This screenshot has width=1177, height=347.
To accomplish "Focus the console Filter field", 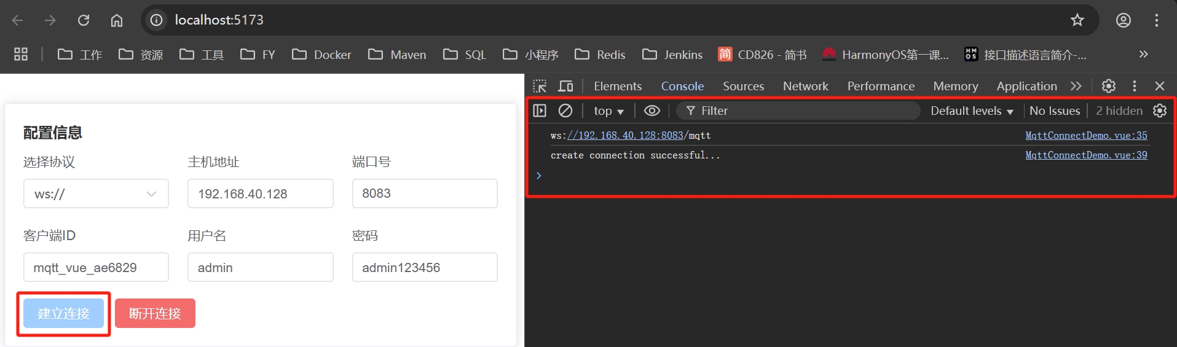I will point(799,111).
